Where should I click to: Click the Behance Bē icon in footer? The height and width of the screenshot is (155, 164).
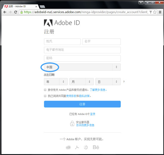tap(96, 147)
